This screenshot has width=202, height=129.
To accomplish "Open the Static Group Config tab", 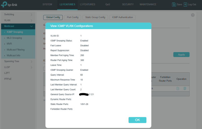I will (95, 17).
